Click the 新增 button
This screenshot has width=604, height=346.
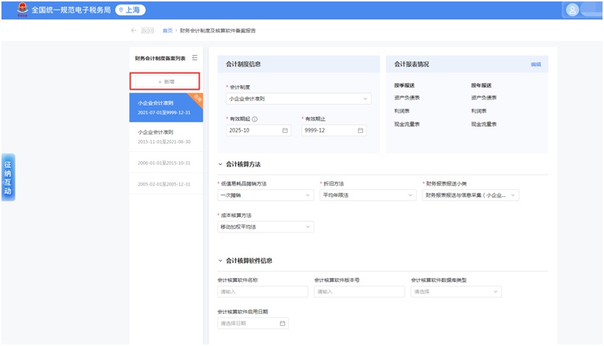point(165,81)
